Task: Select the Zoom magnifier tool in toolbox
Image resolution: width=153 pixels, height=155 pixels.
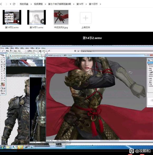Action: click(4, 81)
